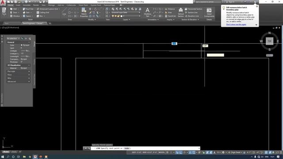The width and height of the screenshot is (283, 159).
Task: Expand the Annotation panel dropdown
Action: (153, 19)
